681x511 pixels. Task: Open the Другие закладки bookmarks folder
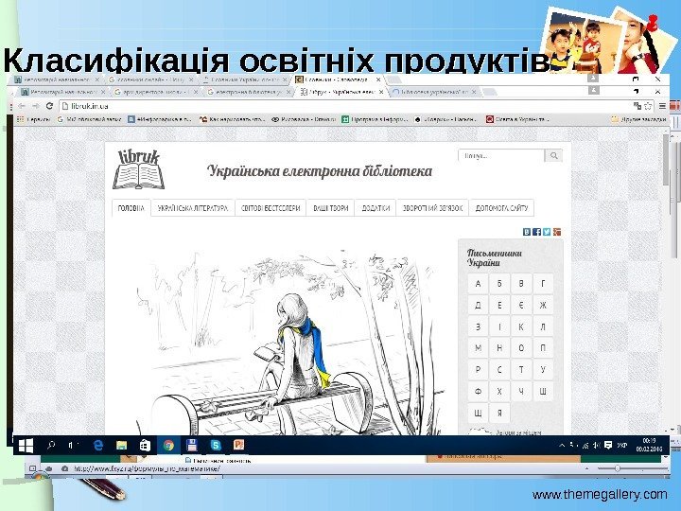tap(638, 119)
